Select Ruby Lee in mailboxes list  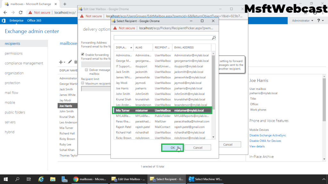pos(65,144)
